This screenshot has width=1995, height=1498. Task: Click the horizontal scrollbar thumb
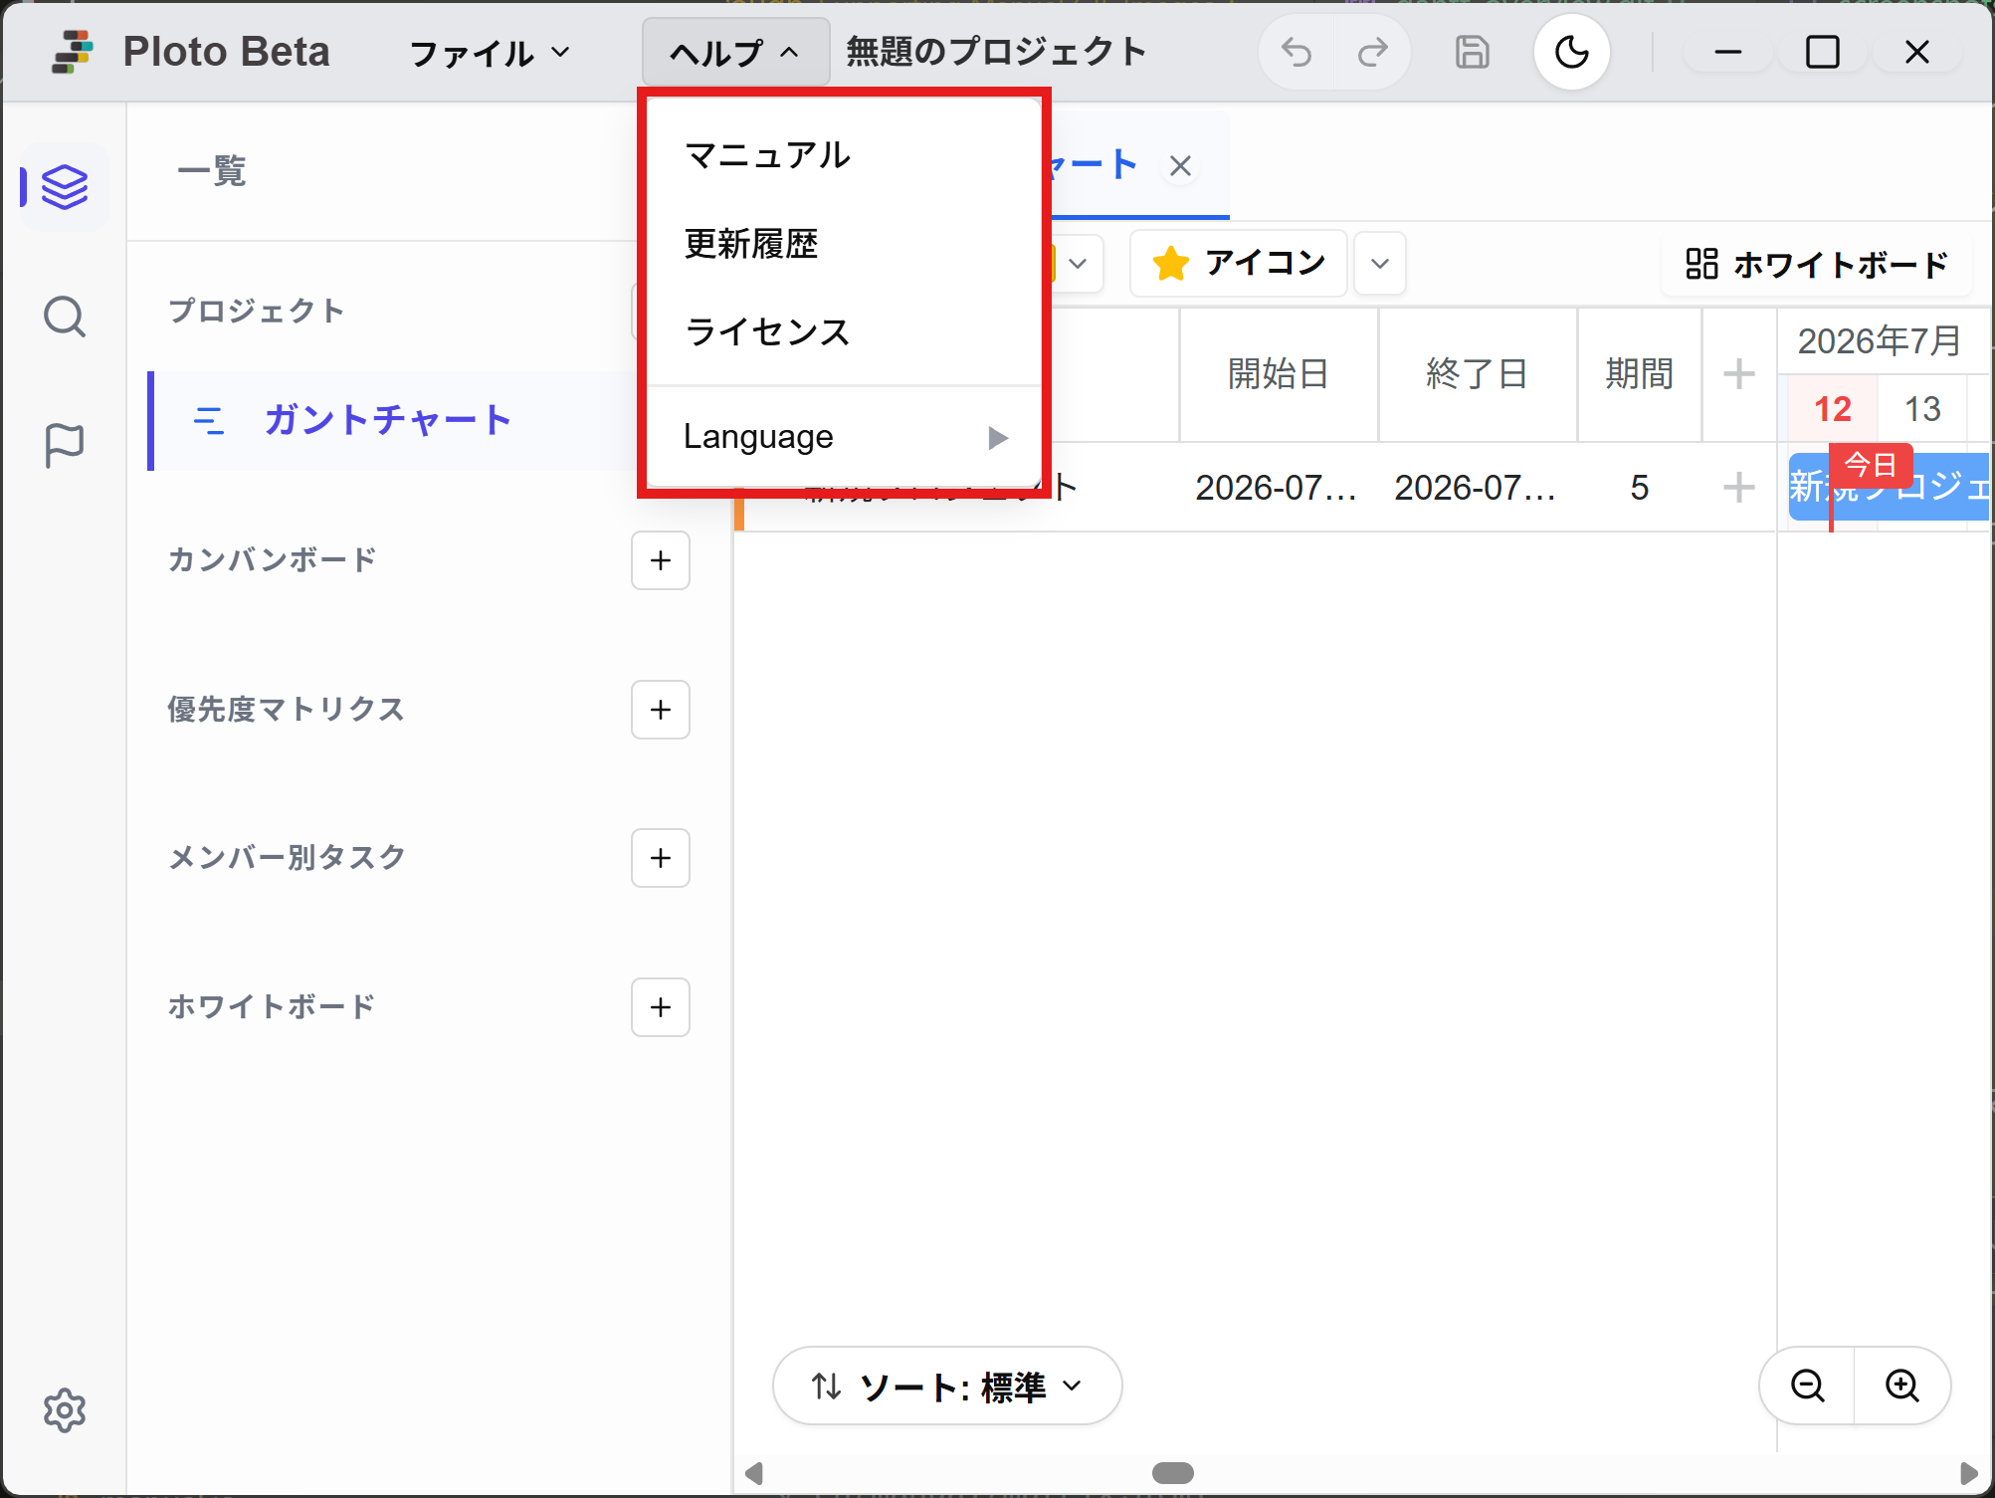[1173, 1473]
